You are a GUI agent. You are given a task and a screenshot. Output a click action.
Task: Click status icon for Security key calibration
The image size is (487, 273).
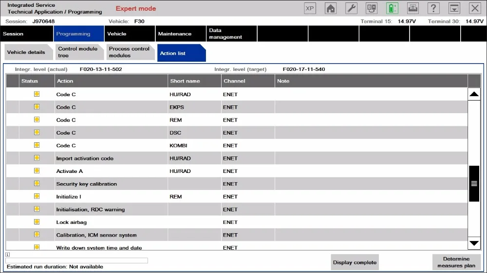click(x=37, y=184)
